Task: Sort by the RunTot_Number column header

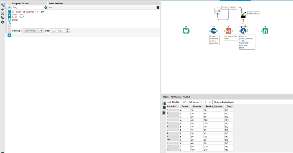Action: (x=214, y=106)
